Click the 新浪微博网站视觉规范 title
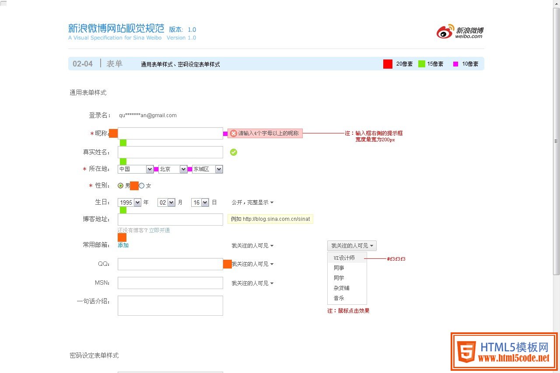The width and height of the screenshot is (560, 373). [x=116, y=29]
